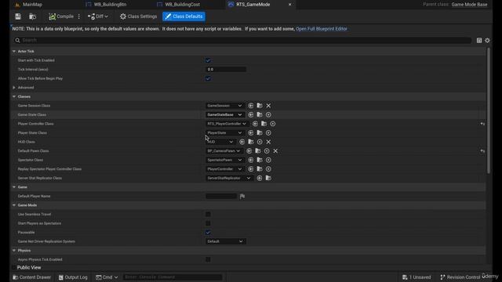Use selected asset for Default Pawn Class
502x282 pixels.
pyautogui.click(x=249, y=151)
